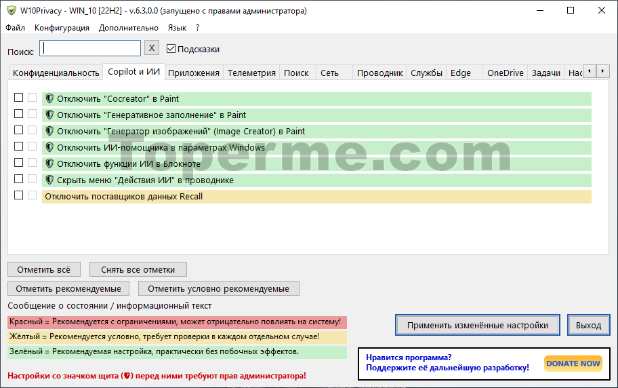Screen dimensions: 618x388
Task: Open the Службы tab
Action: (x=426, y=73)
